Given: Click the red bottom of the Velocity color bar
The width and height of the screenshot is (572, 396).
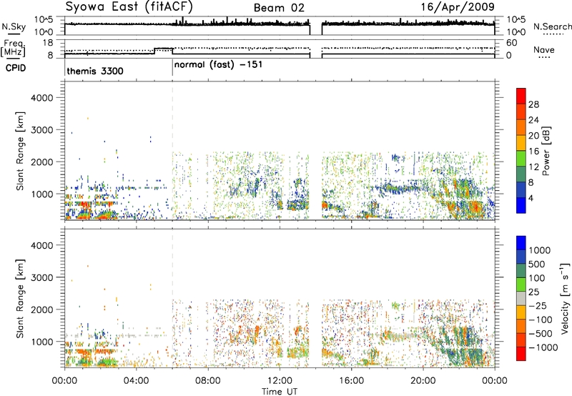Looking at the screenshot, I should click(x=521, y=355).
